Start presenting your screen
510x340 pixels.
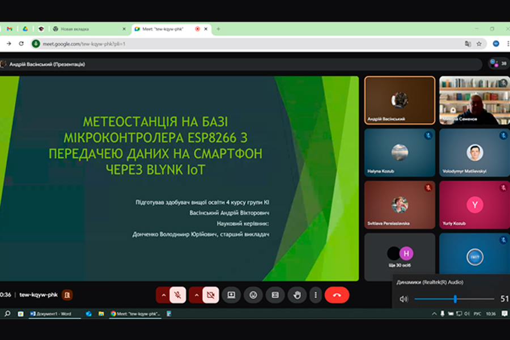click(231, 295)
